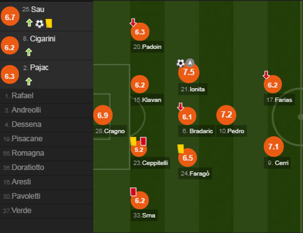The width and height of the screenshot is (303, 233).
Task: Select the Pedro 7.2 rating circle
Action: (x=226, y=115)
